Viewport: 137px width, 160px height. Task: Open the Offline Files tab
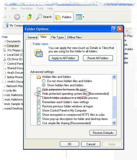(x=74, y=37)
